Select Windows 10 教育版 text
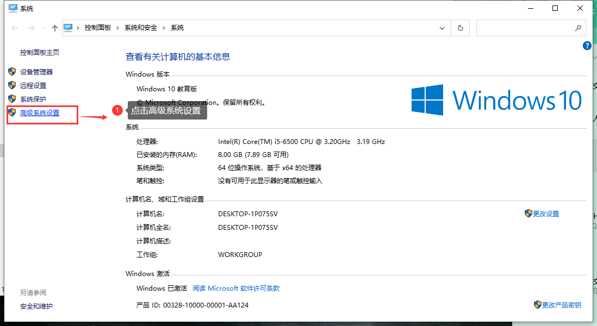 point(167,89)
